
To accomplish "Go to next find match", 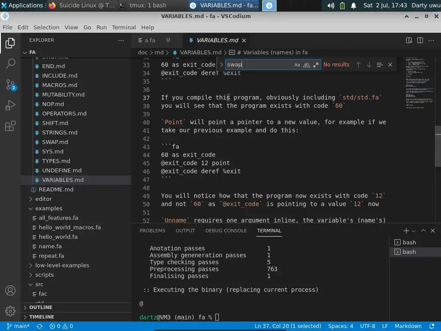I will click(369, 65).
